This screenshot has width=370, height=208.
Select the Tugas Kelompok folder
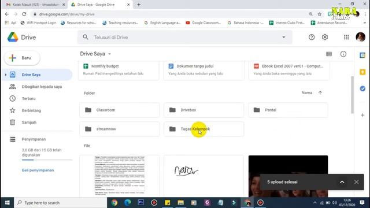(x=204, y=129)
